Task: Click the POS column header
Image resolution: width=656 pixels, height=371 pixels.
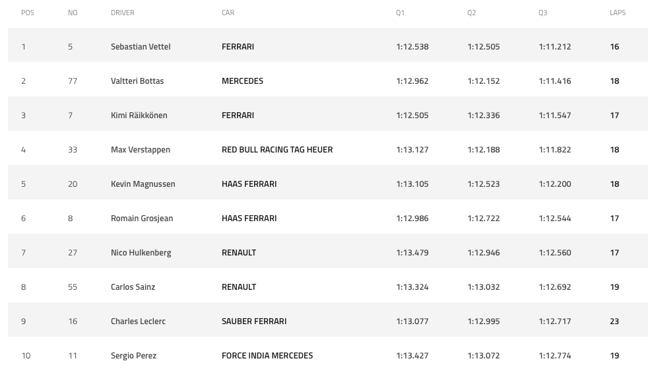Action: click(28, 13)
